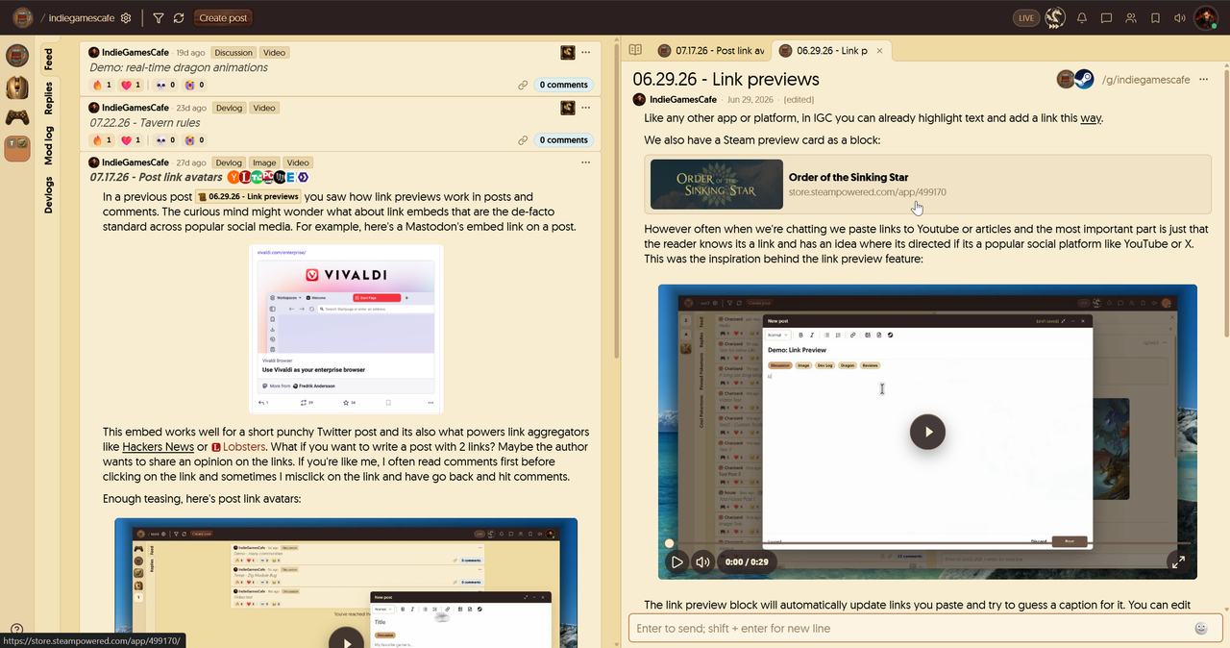Copy link of Tavern rules post
The width and height of the screenshot is (1230, 648).
[x=523, y=139]
